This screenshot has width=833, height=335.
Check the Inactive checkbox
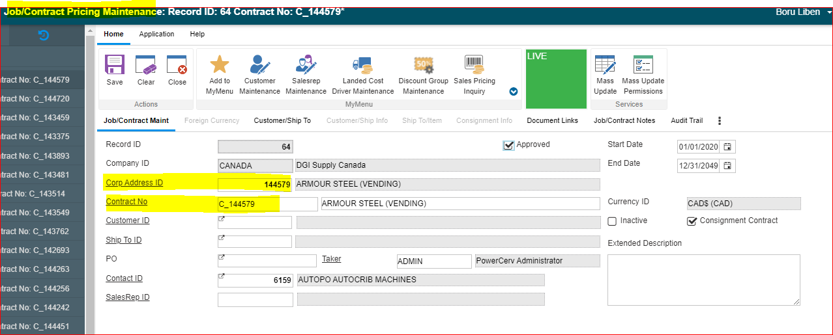click(x=612, y=221)
